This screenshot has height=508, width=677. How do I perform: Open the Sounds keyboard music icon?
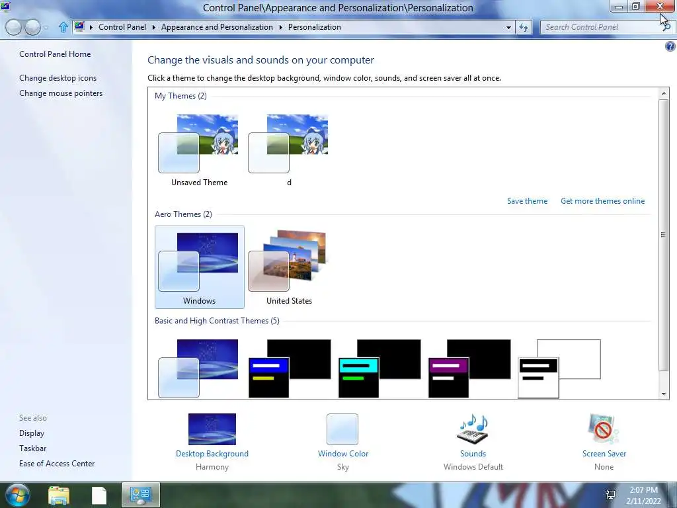tap(473, 429)
